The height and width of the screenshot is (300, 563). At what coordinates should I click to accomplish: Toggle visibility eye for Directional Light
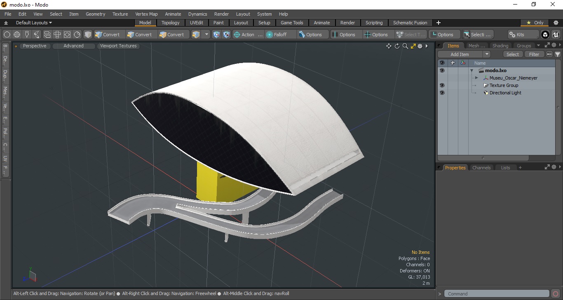pos(442,93)
